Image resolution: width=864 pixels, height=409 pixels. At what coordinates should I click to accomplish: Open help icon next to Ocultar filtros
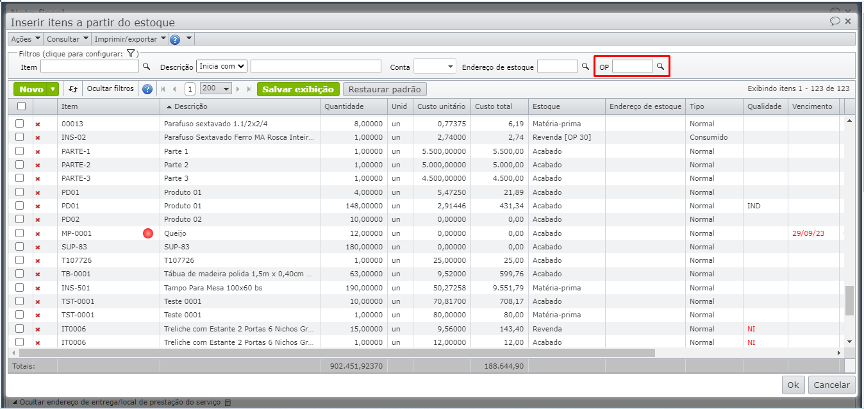(x=147, y=89)
